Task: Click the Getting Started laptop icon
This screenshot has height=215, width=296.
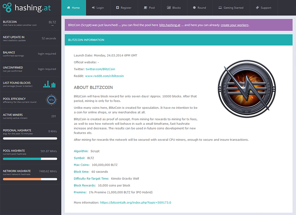Action: click(220, 8)
